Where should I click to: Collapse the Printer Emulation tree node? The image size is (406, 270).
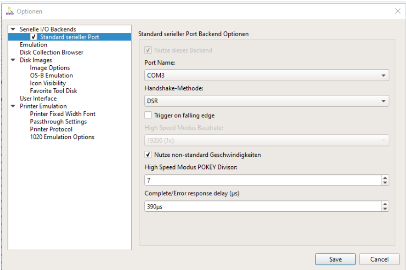(13, 107)
